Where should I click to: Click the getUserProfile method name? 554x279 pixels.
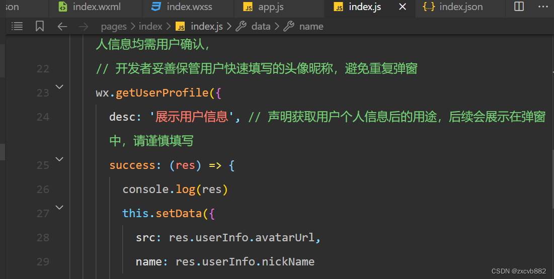(x=162, y=93)
